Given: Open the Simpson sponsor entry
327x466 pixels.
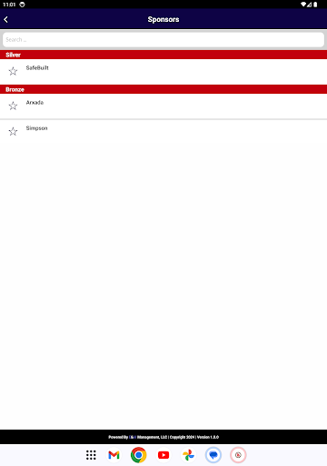Looking at the screenshot, I should 163,132.
